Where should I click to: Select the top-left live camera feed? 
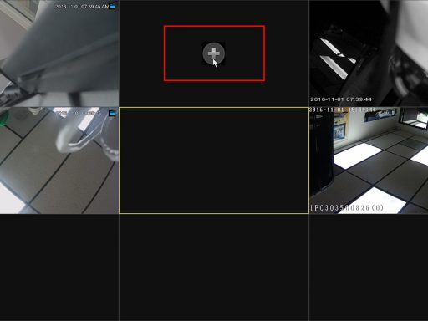tap(59, 53)
